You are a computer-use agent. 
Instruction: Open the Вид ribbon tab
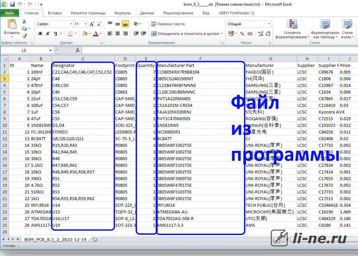[x=206, y=13]
